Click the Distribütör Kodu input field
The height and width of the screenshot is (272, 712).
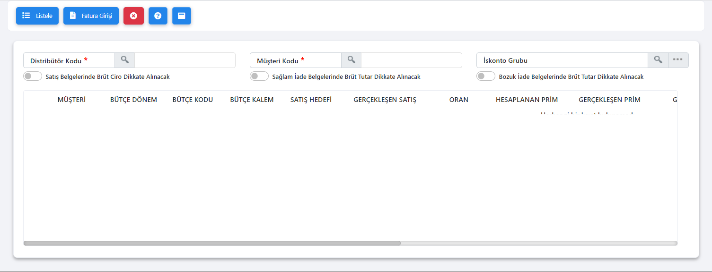185,60
